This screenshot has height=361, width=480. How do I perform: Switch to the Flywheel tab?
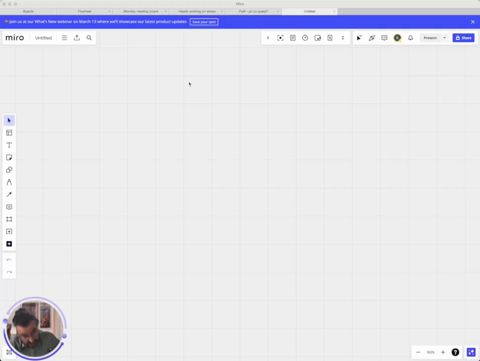[x=84, y=12]
